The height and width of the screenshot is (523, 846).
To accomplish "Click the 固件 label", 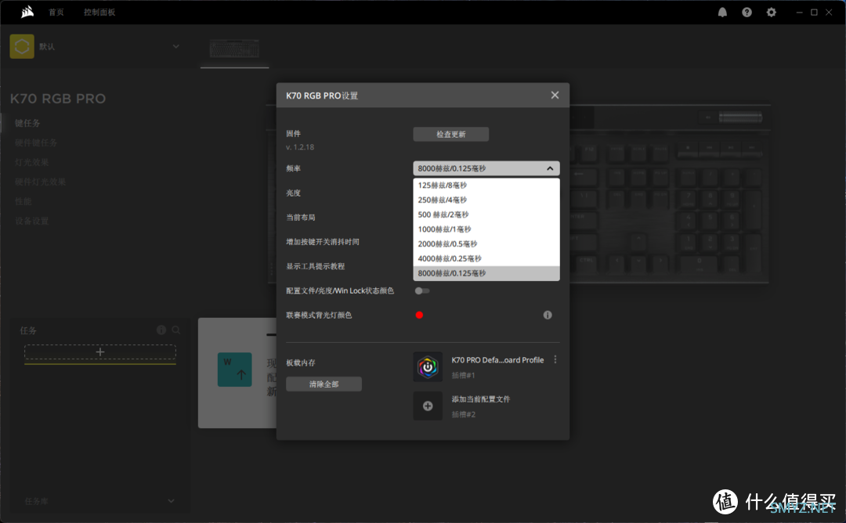I will [293, 133].
